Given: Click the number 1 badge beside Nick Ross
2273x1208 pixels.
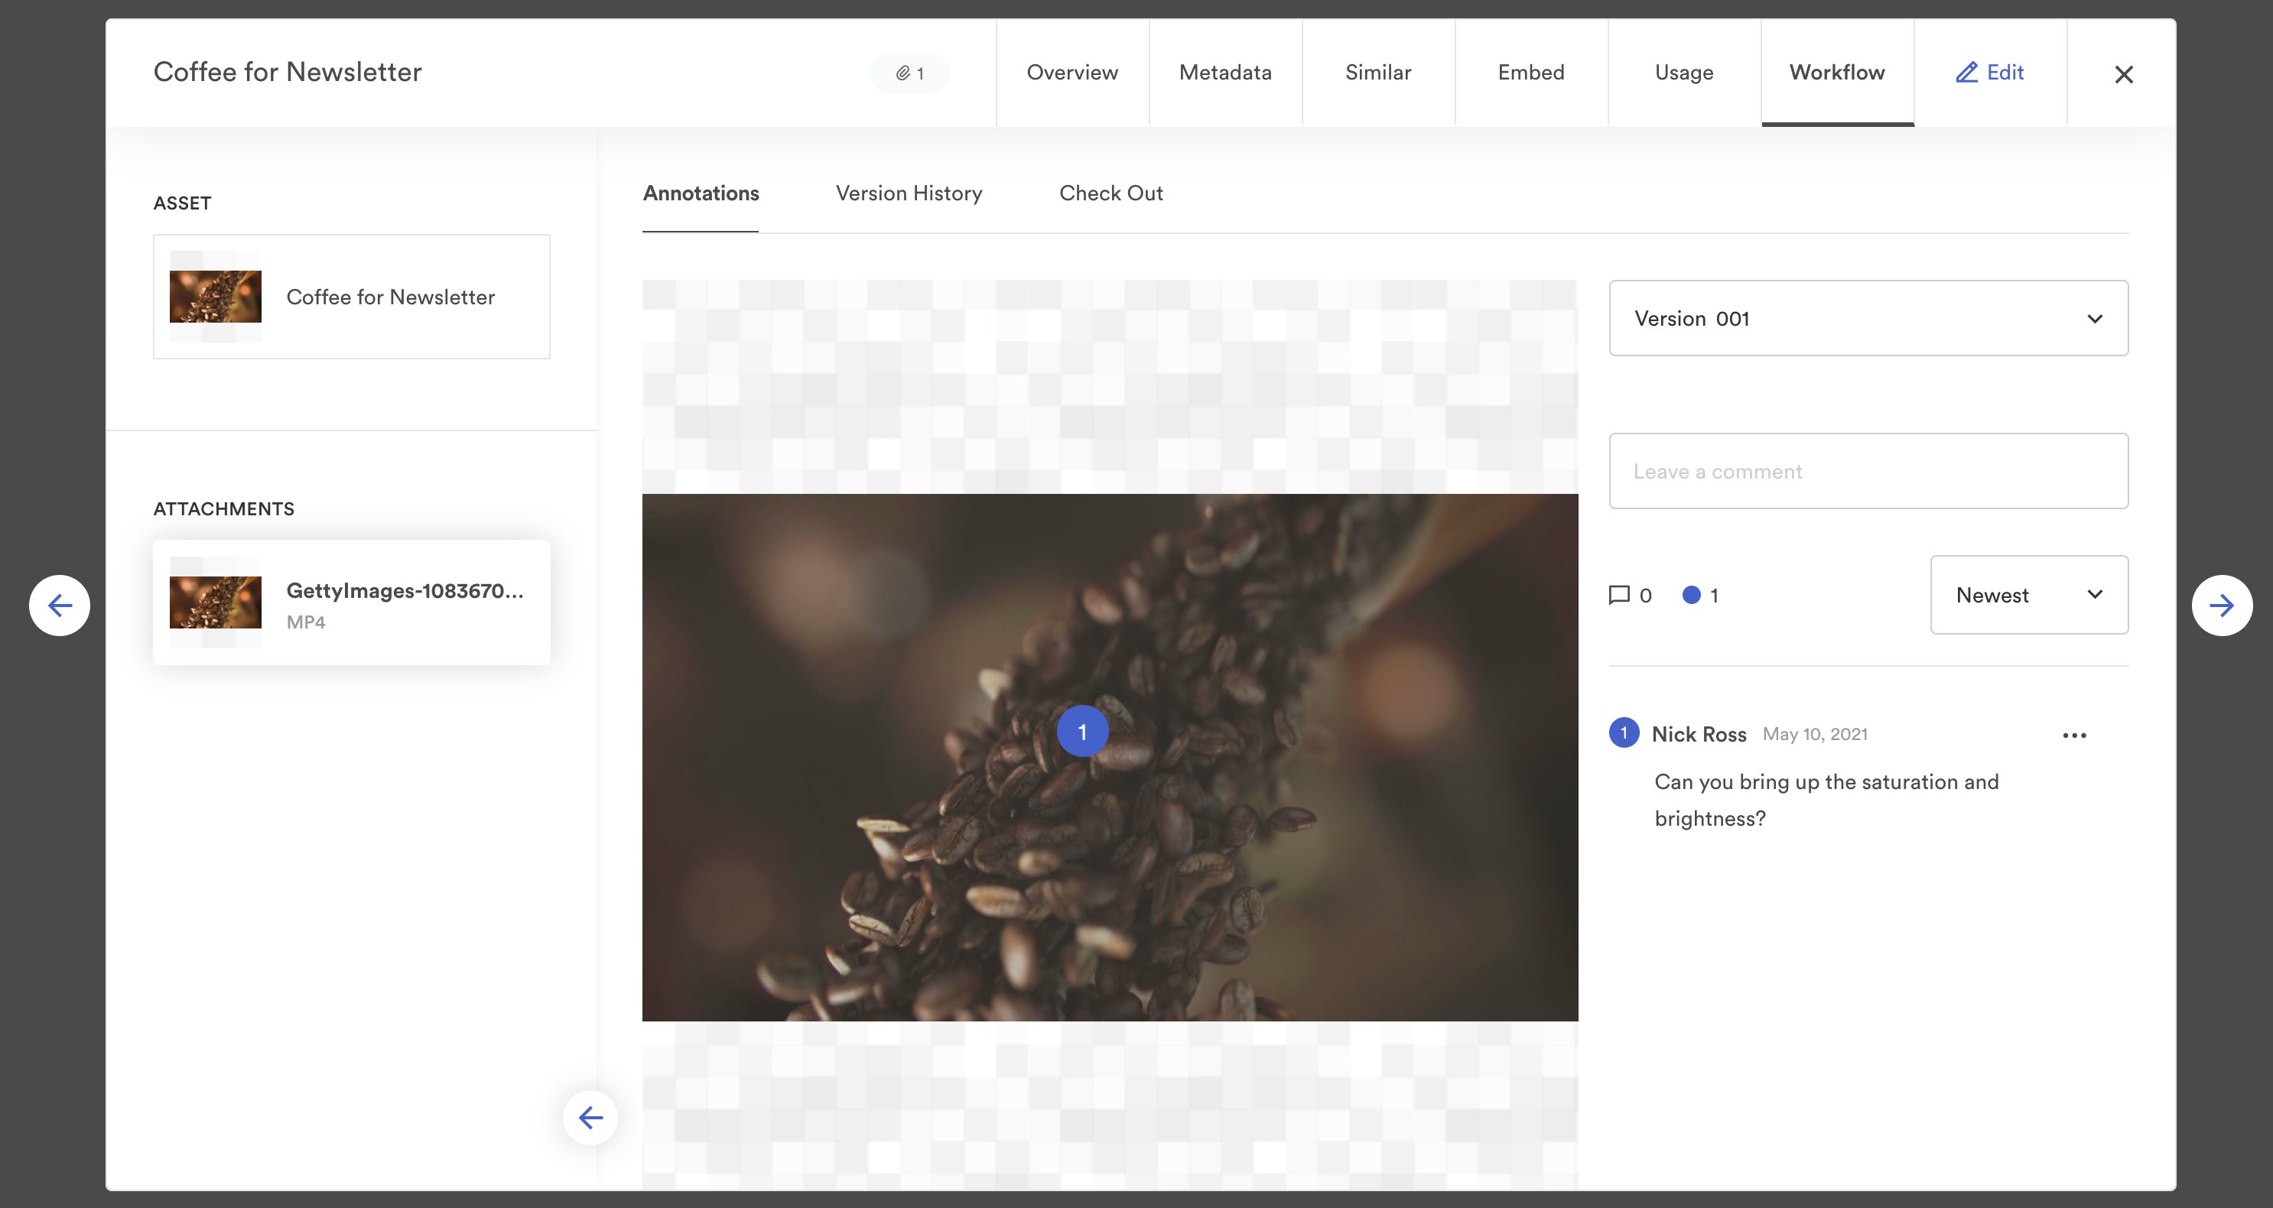Looking at the screenshot, I should [x=1624, y=733].
